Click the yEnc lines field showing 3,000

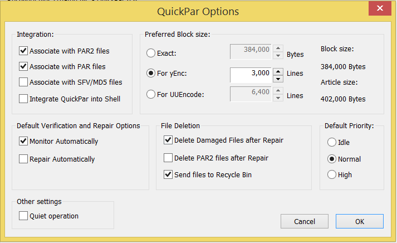coord(251,75)
